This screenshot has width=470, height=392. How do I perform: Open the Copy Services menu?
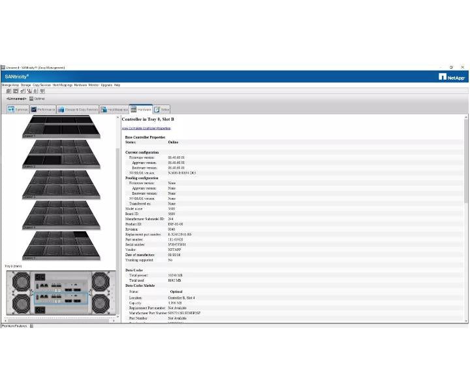(42, 85)
